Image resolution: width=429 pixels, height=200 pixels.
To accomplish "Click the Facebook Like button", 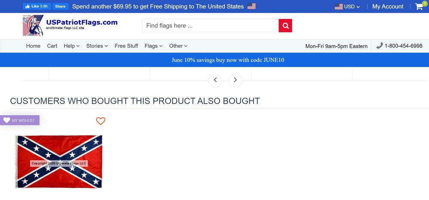I will 37,6.
